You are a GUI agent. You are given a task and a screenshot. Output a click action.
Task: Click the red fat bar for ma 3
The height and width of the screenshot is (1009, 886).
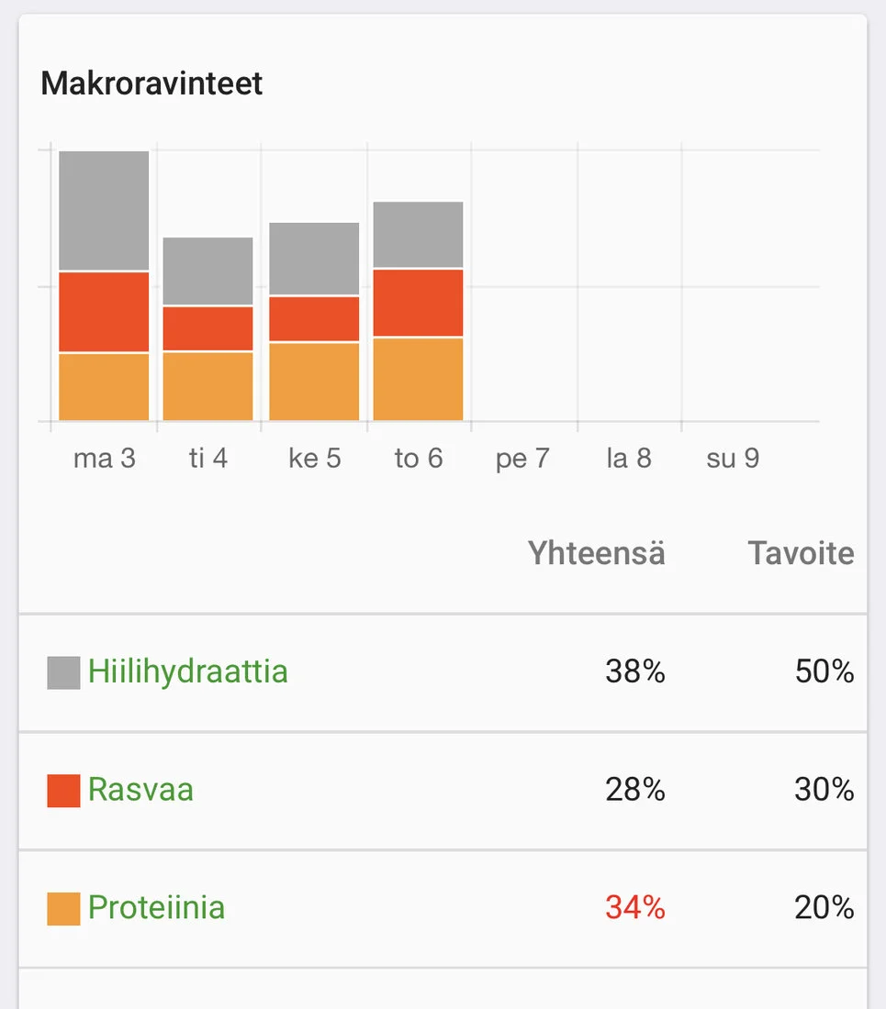tap(104, 312)
